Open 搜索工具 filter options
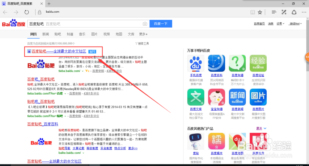The height and width of the screenshot is (166, 309). tap(142, 44)
